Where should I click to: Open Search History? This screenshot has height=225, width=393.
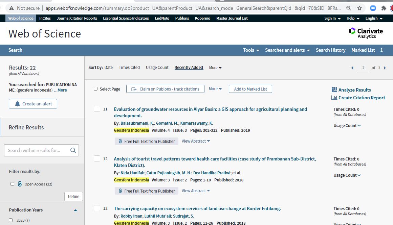click(x=330, y=50)
